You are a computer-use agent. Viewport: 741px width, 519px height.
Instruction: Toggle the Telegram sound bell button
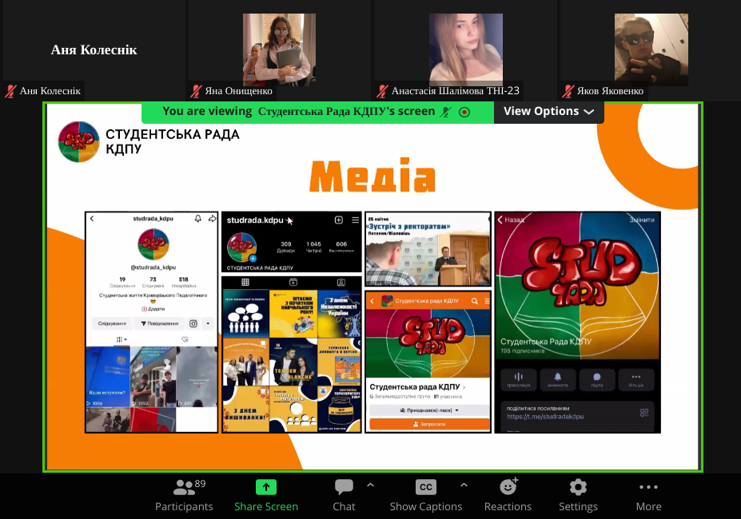(x=558, y=378)
